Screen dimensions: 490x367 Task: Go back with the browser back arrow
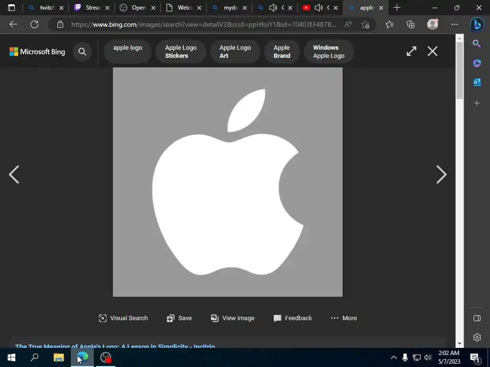tap(13, 24)
